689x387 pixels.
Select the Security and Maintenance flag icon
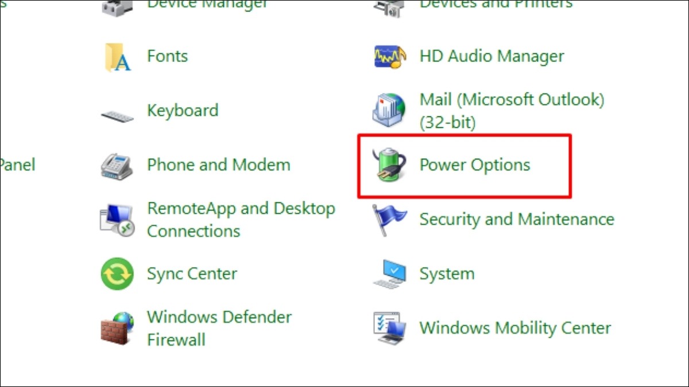coord(389,220)
